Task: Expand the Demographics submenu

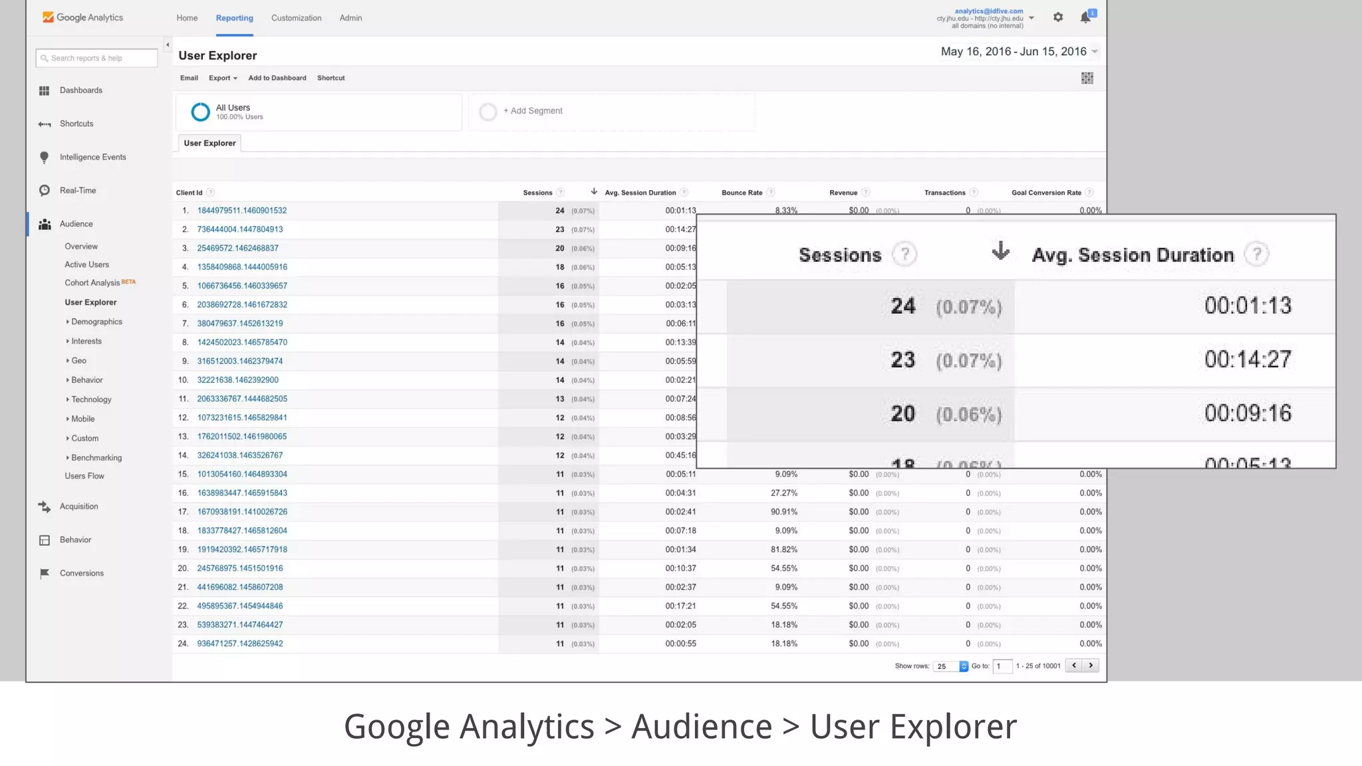Action: tap(94, 322)
